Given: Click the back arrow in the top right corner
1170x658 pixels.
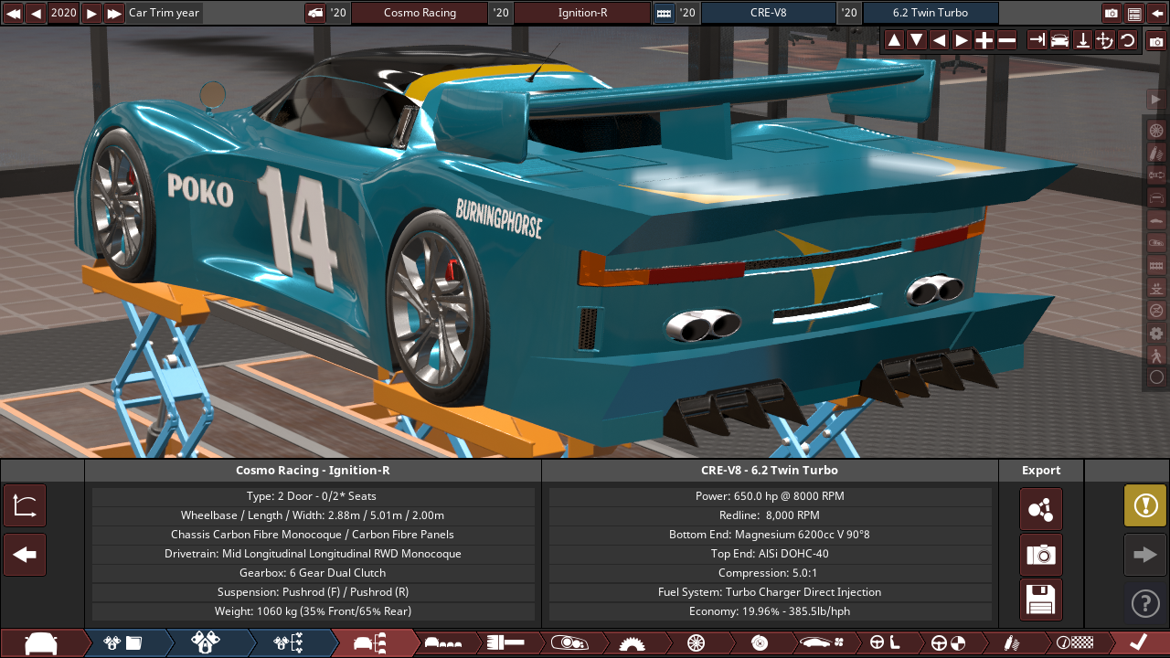Looking at the screenshot, I should pos(1157,13).
